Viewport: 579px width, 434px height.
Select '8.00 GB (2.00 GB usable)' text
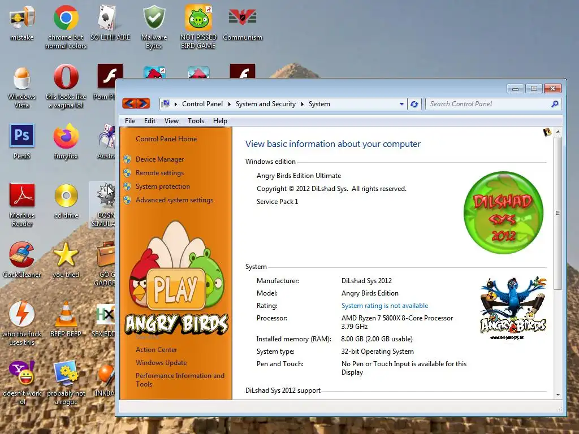(377, 339)
